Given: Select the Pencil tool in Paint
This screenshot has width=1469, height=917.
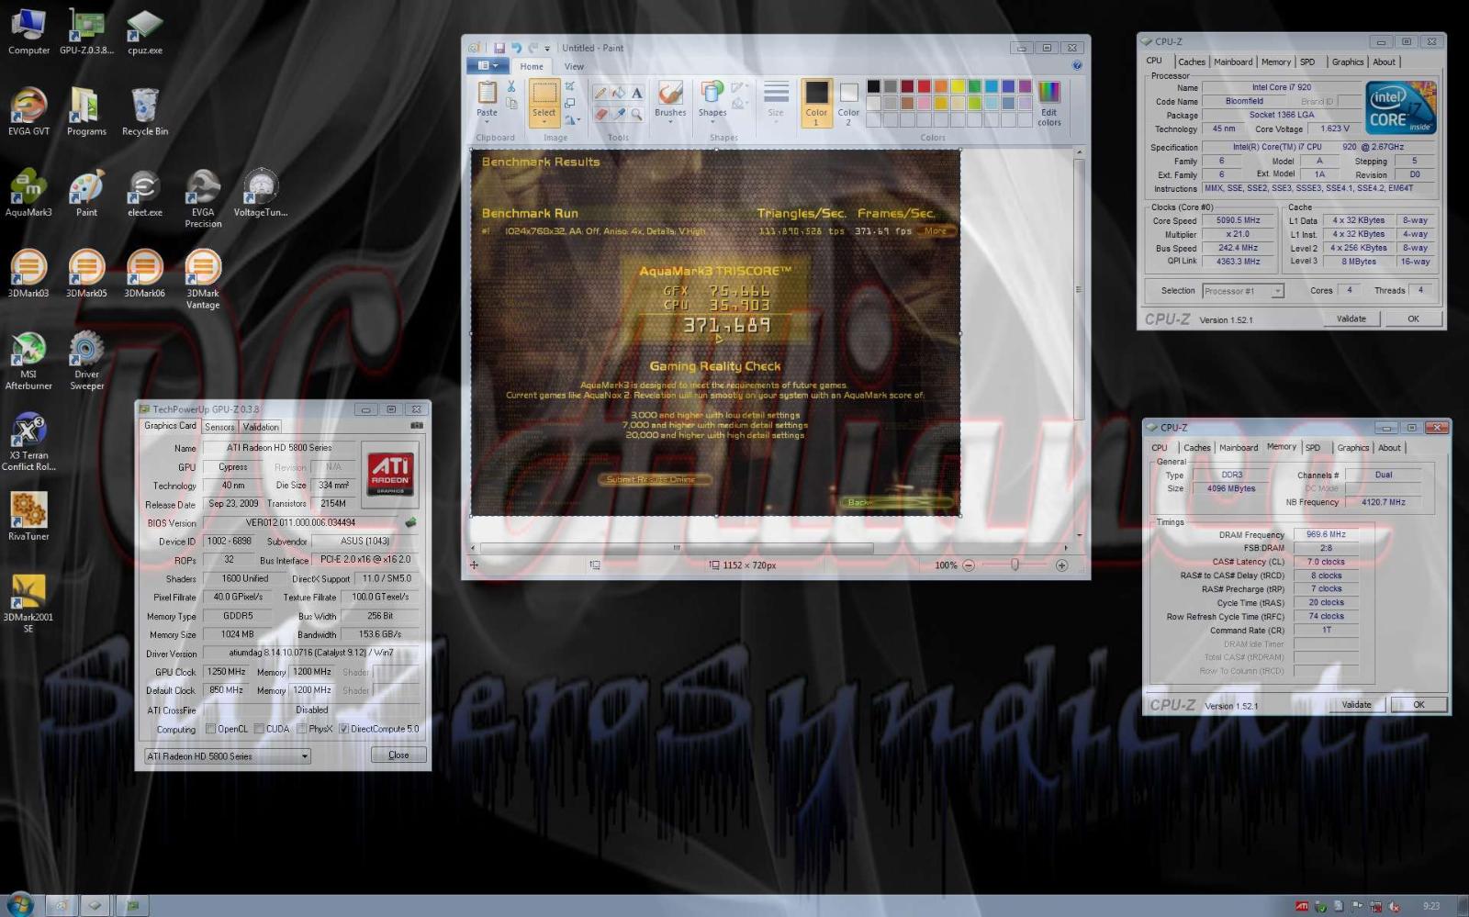Looking at the screenshot, I should point(600,93).
